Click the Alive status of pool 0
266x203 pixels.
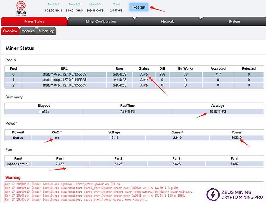coord(144,75)
